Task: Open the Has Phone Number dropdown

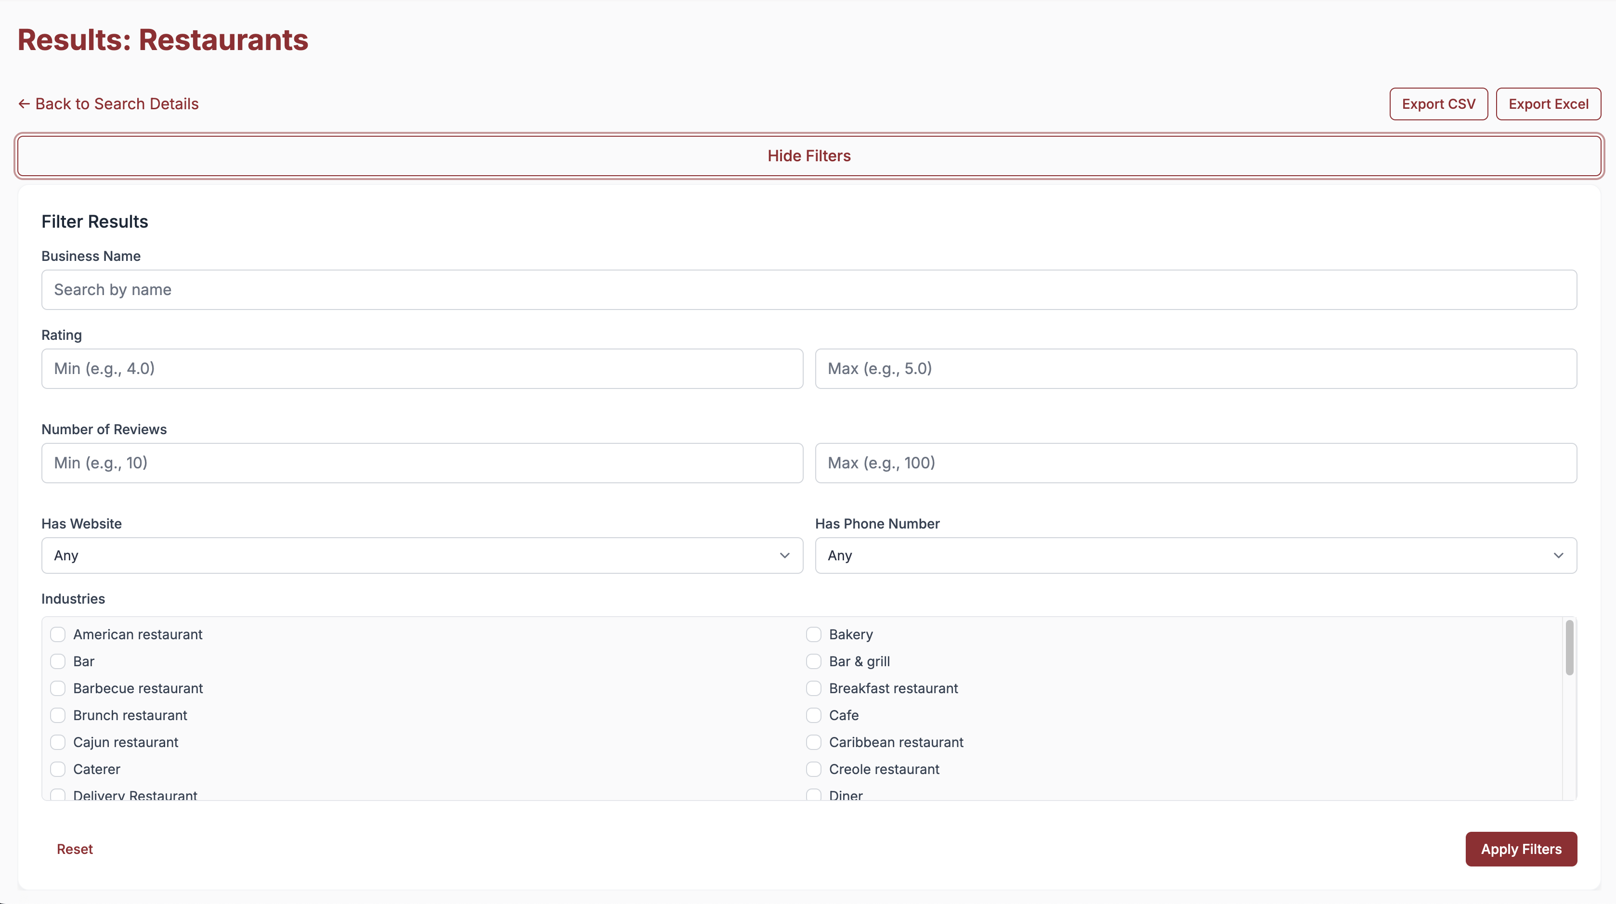Action: coord(1195,555)
